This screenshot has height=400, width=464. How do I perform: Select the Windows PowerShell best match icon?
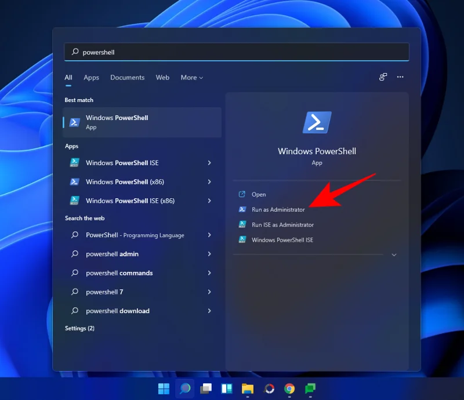(75, 122)
